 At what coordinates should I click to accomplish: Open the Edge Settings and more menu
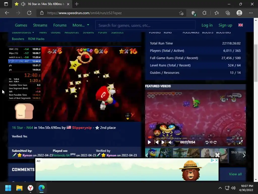251,13
